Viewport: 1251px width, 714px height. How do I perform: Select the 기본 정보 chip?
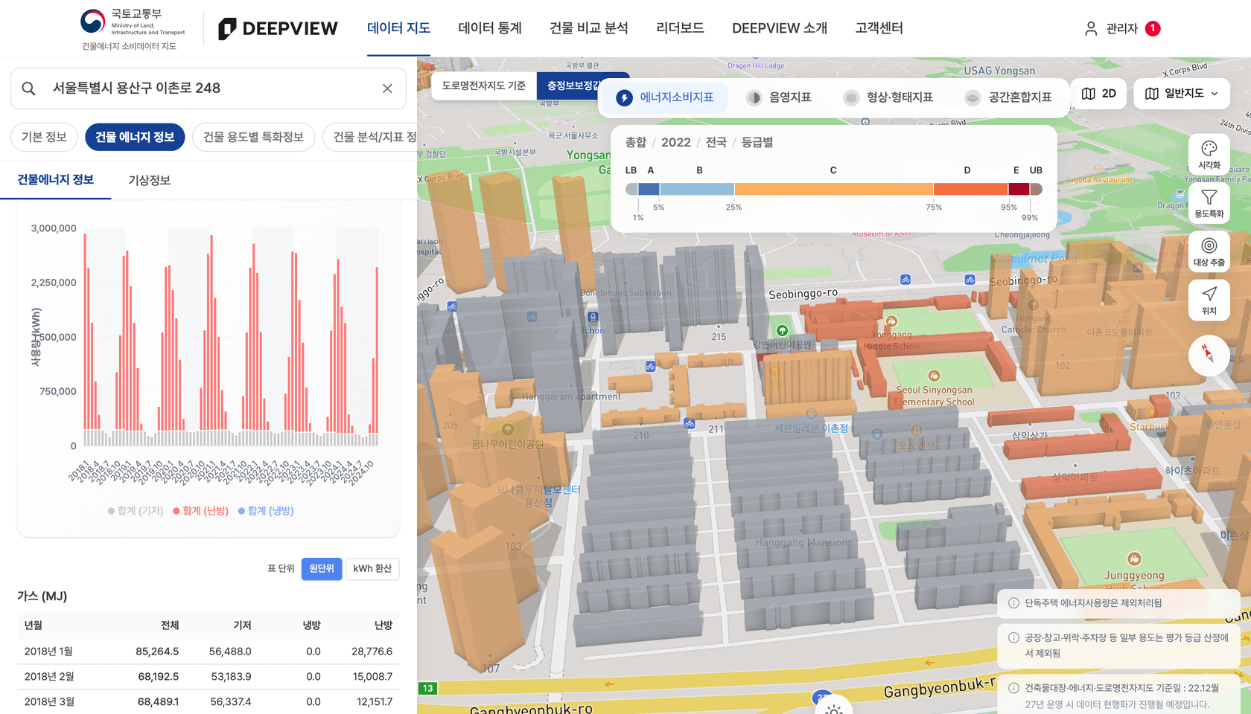click(44, 137)
